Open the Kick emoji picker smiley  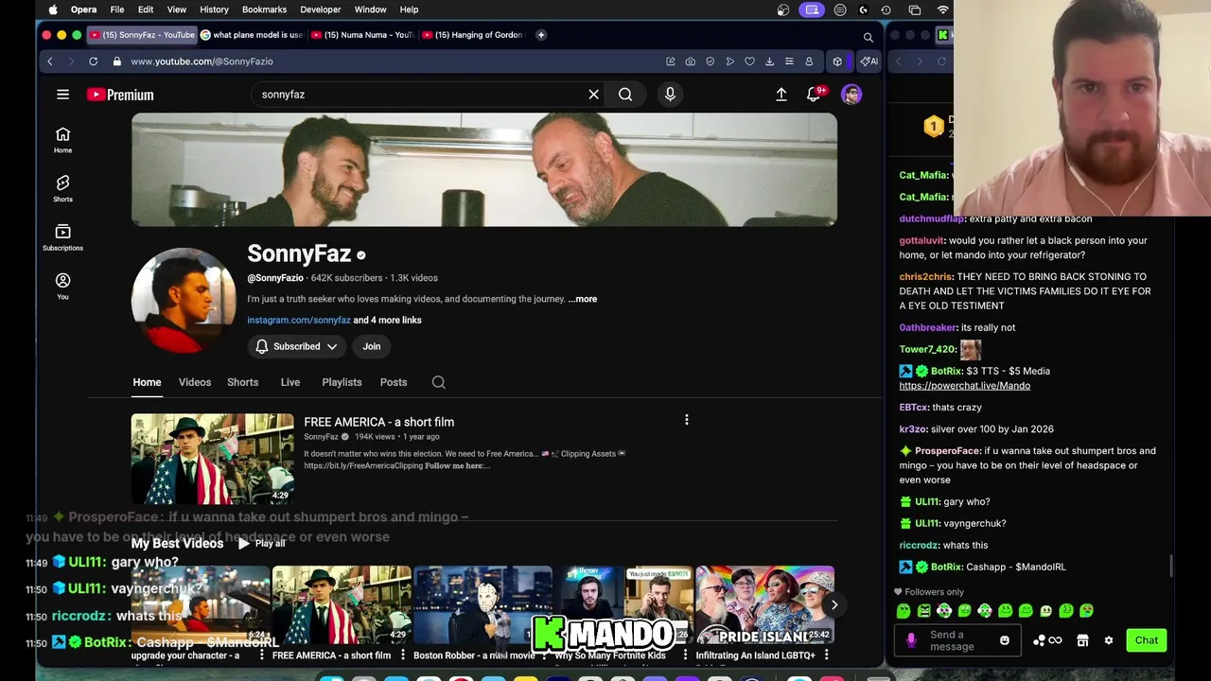[x=1004, y=640]
